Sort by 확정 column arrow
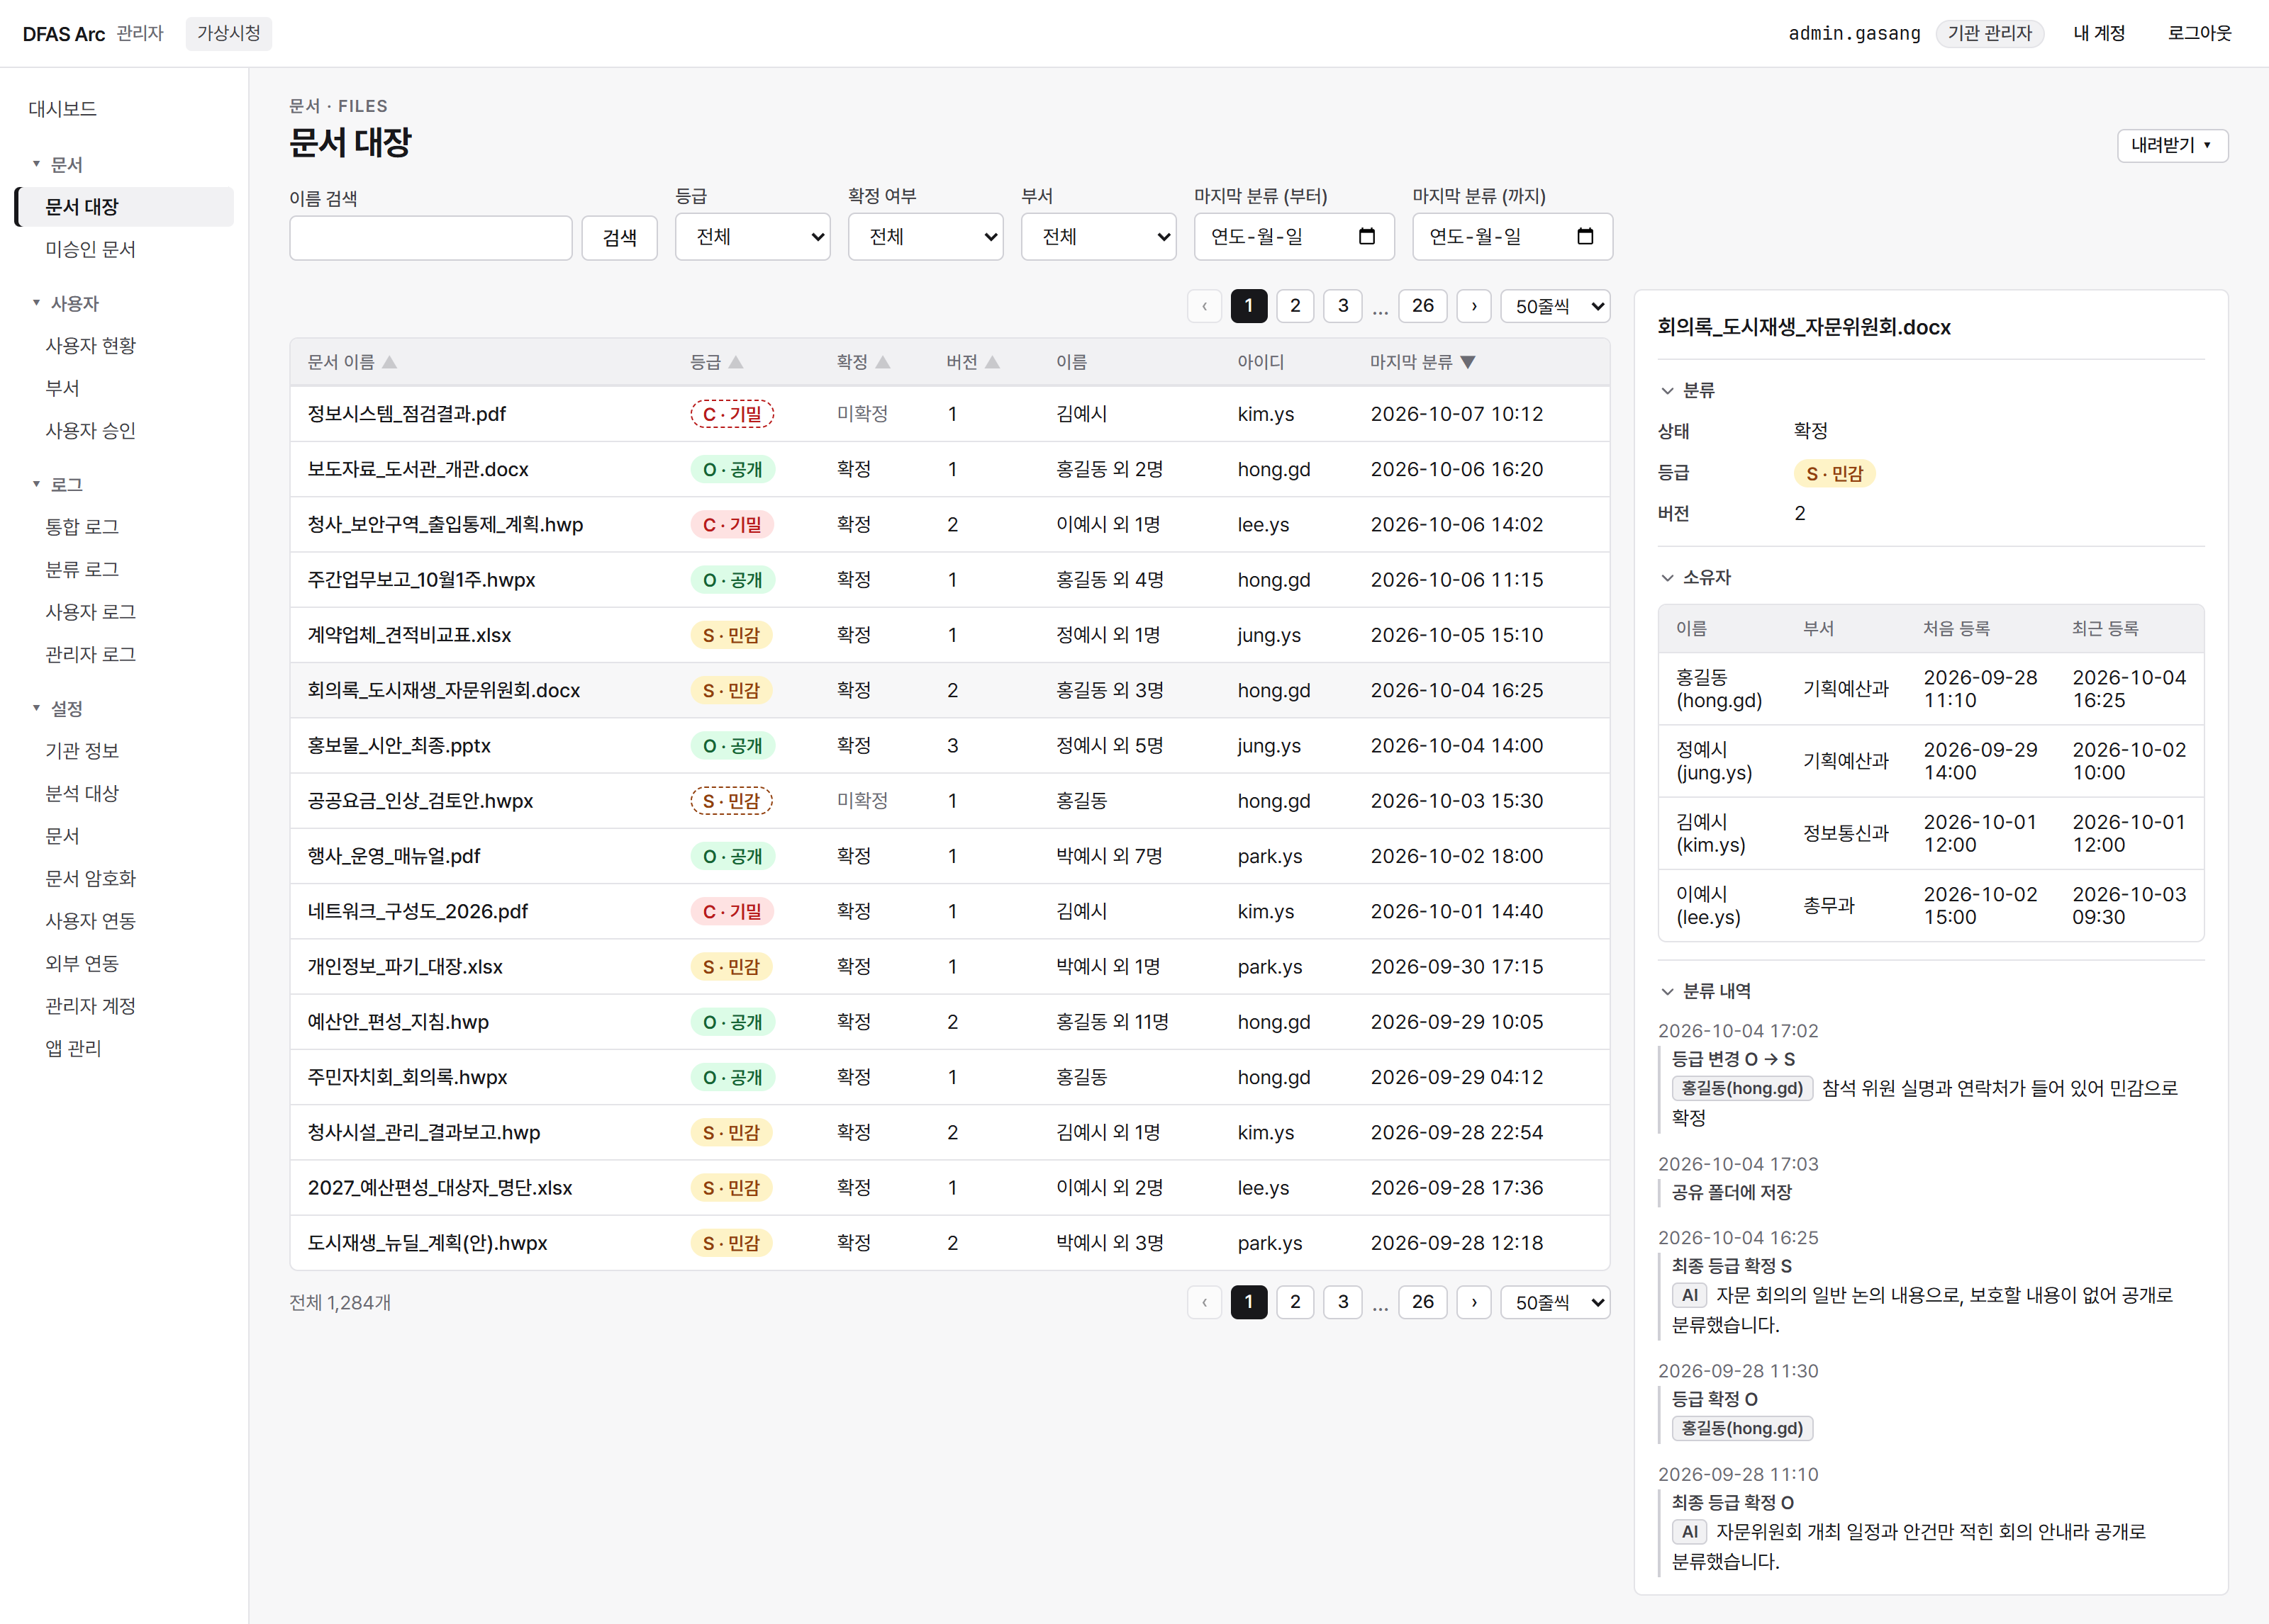 click(883, 362)
